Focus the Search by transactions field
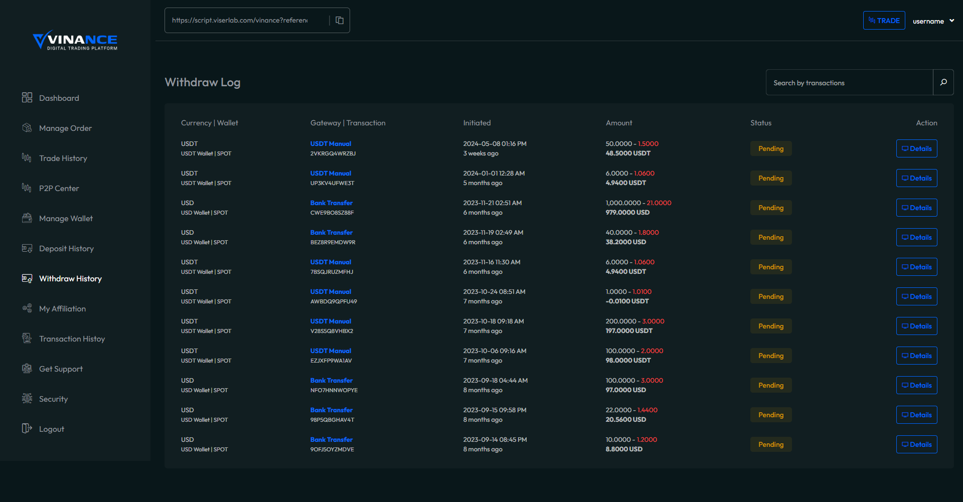The height and width of the screenshot is (502, 963). [849, 83]
